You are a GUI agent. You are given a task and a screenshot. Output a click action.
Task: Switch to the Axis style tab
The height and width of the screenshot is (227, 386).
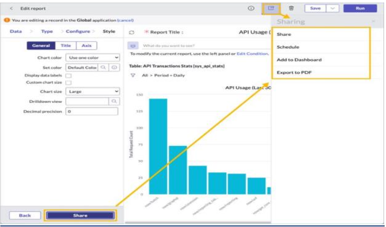pyautogui.click(x=87, y=45)
